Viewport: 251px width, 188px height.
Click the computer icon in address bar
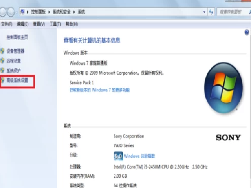coord(22,12)
